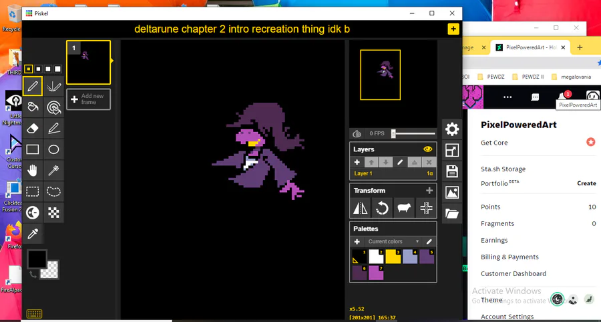Pick the Lasso selection tool
Viewport: 601px width, 322px height.
tap(53, 191)
